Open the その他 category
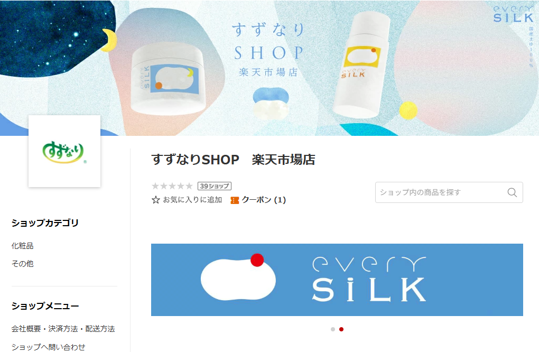Viewport: 539px width, 352px height. point(22,264)
